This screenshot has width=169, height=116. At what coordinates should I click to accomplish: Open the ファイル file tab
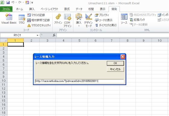pos(6,9)
